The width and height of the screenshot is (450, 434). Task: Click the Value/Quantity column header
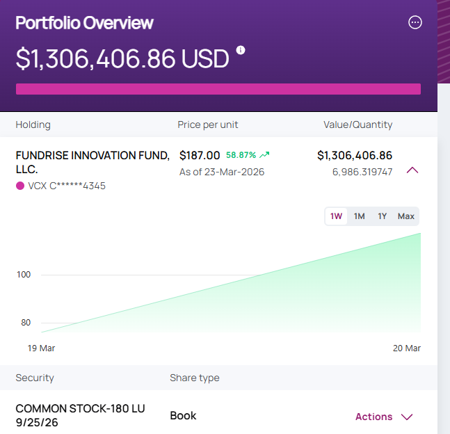358,124
